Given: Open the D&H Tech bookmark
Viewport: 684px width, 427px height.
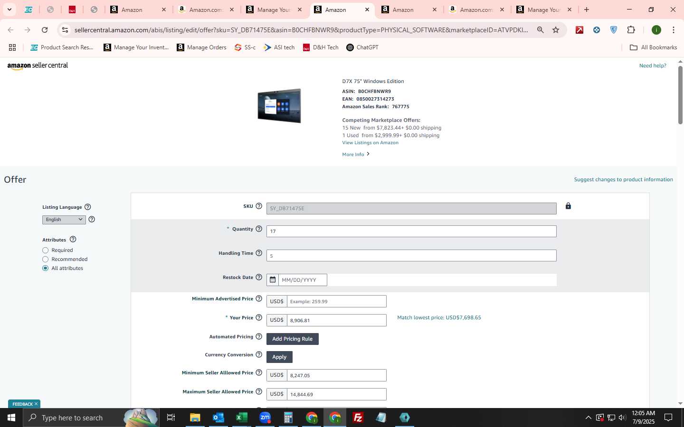Looking at the screenshot, I should 321,47.
